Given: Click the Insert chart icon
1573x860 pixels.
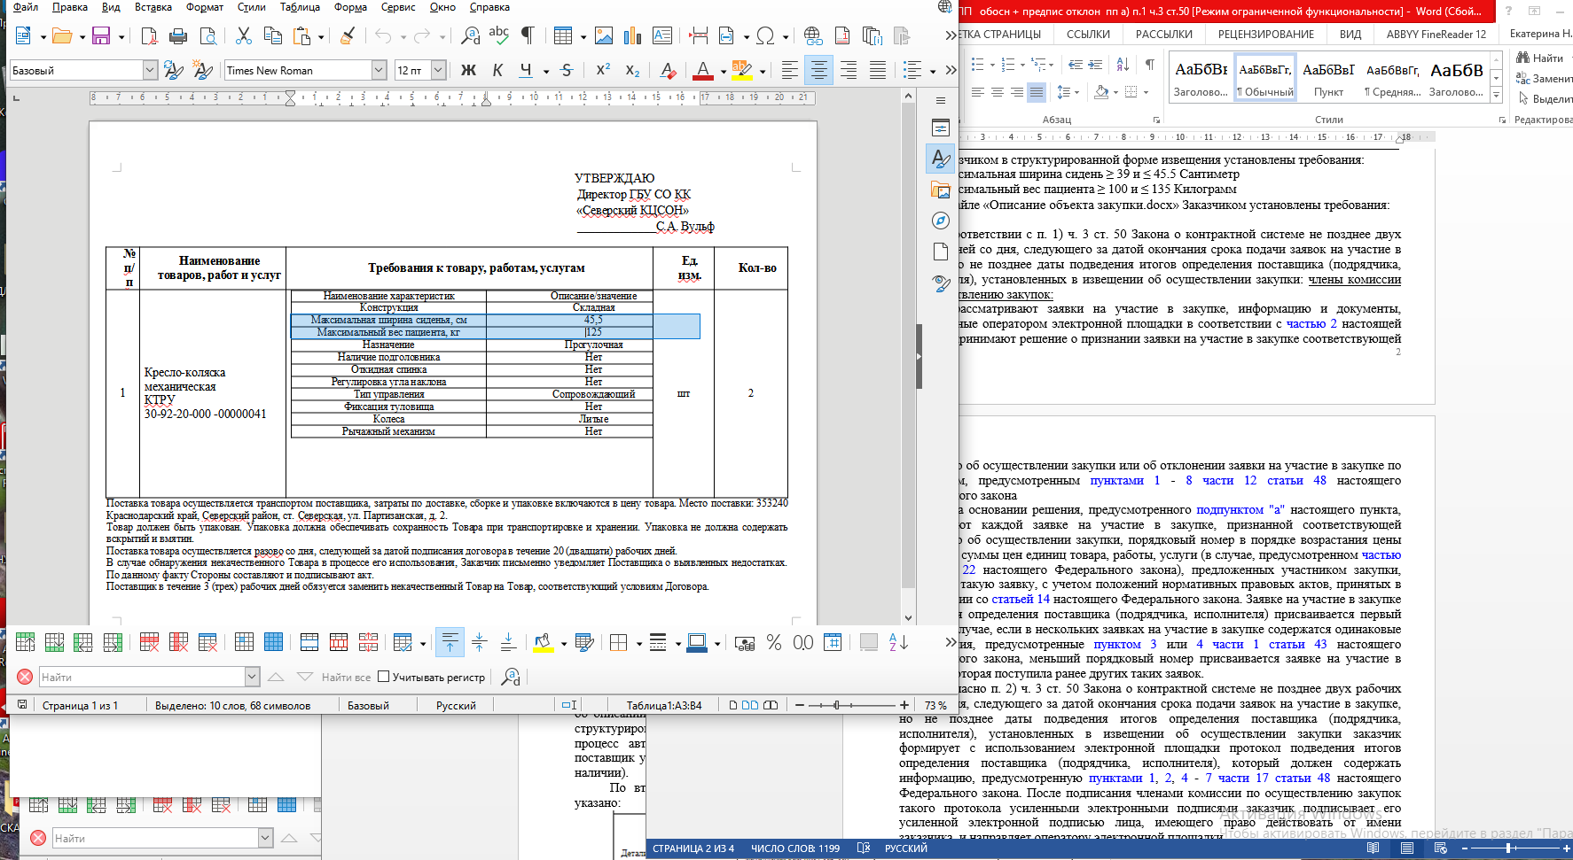Looking at the screenshot, I should (x=633, y=36).
